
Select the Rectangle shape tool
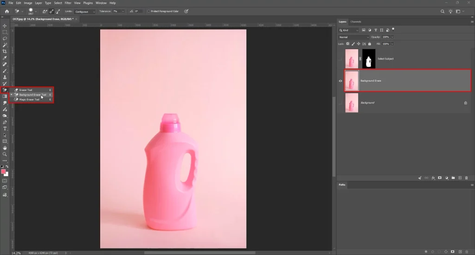pyautogui.click(x=5, y=141)
